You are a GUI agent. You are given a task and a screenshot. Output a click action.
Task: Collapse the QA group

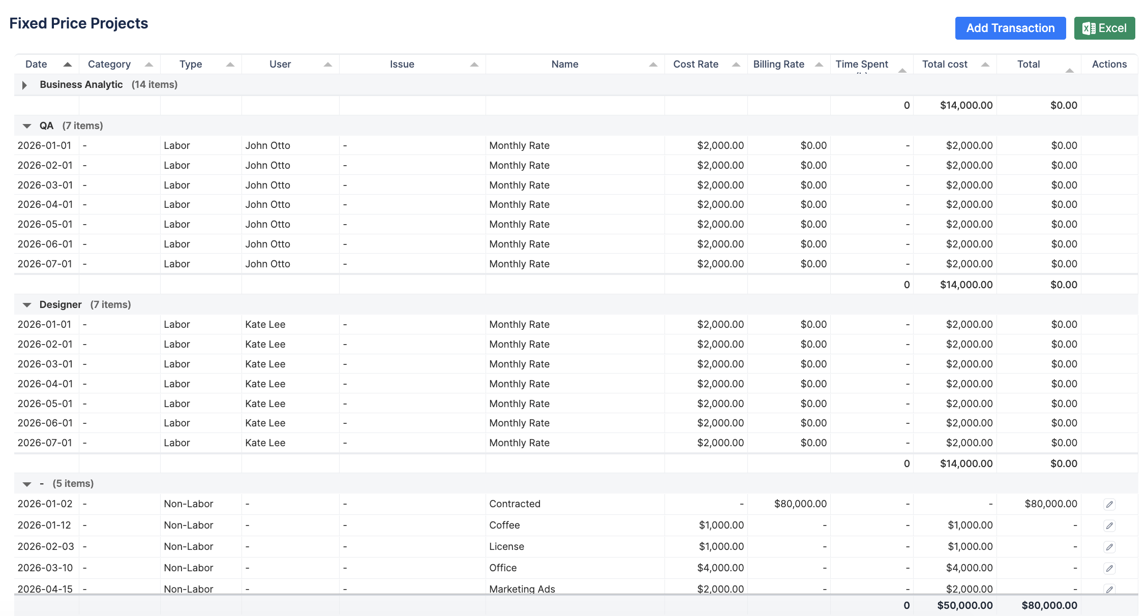[27, 126]
